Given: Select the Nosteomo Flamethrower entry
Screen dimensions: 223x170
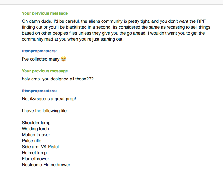Looking at the screenshot, I should (46, 165).
